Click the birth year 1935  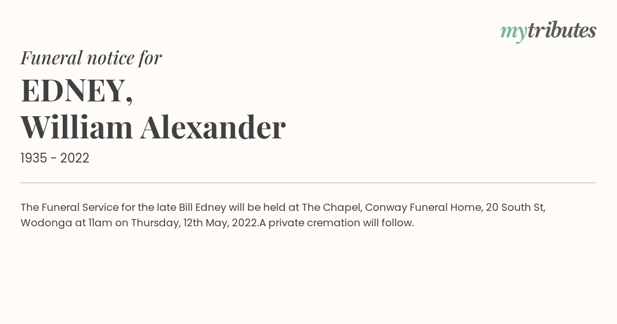coord(34,158)
